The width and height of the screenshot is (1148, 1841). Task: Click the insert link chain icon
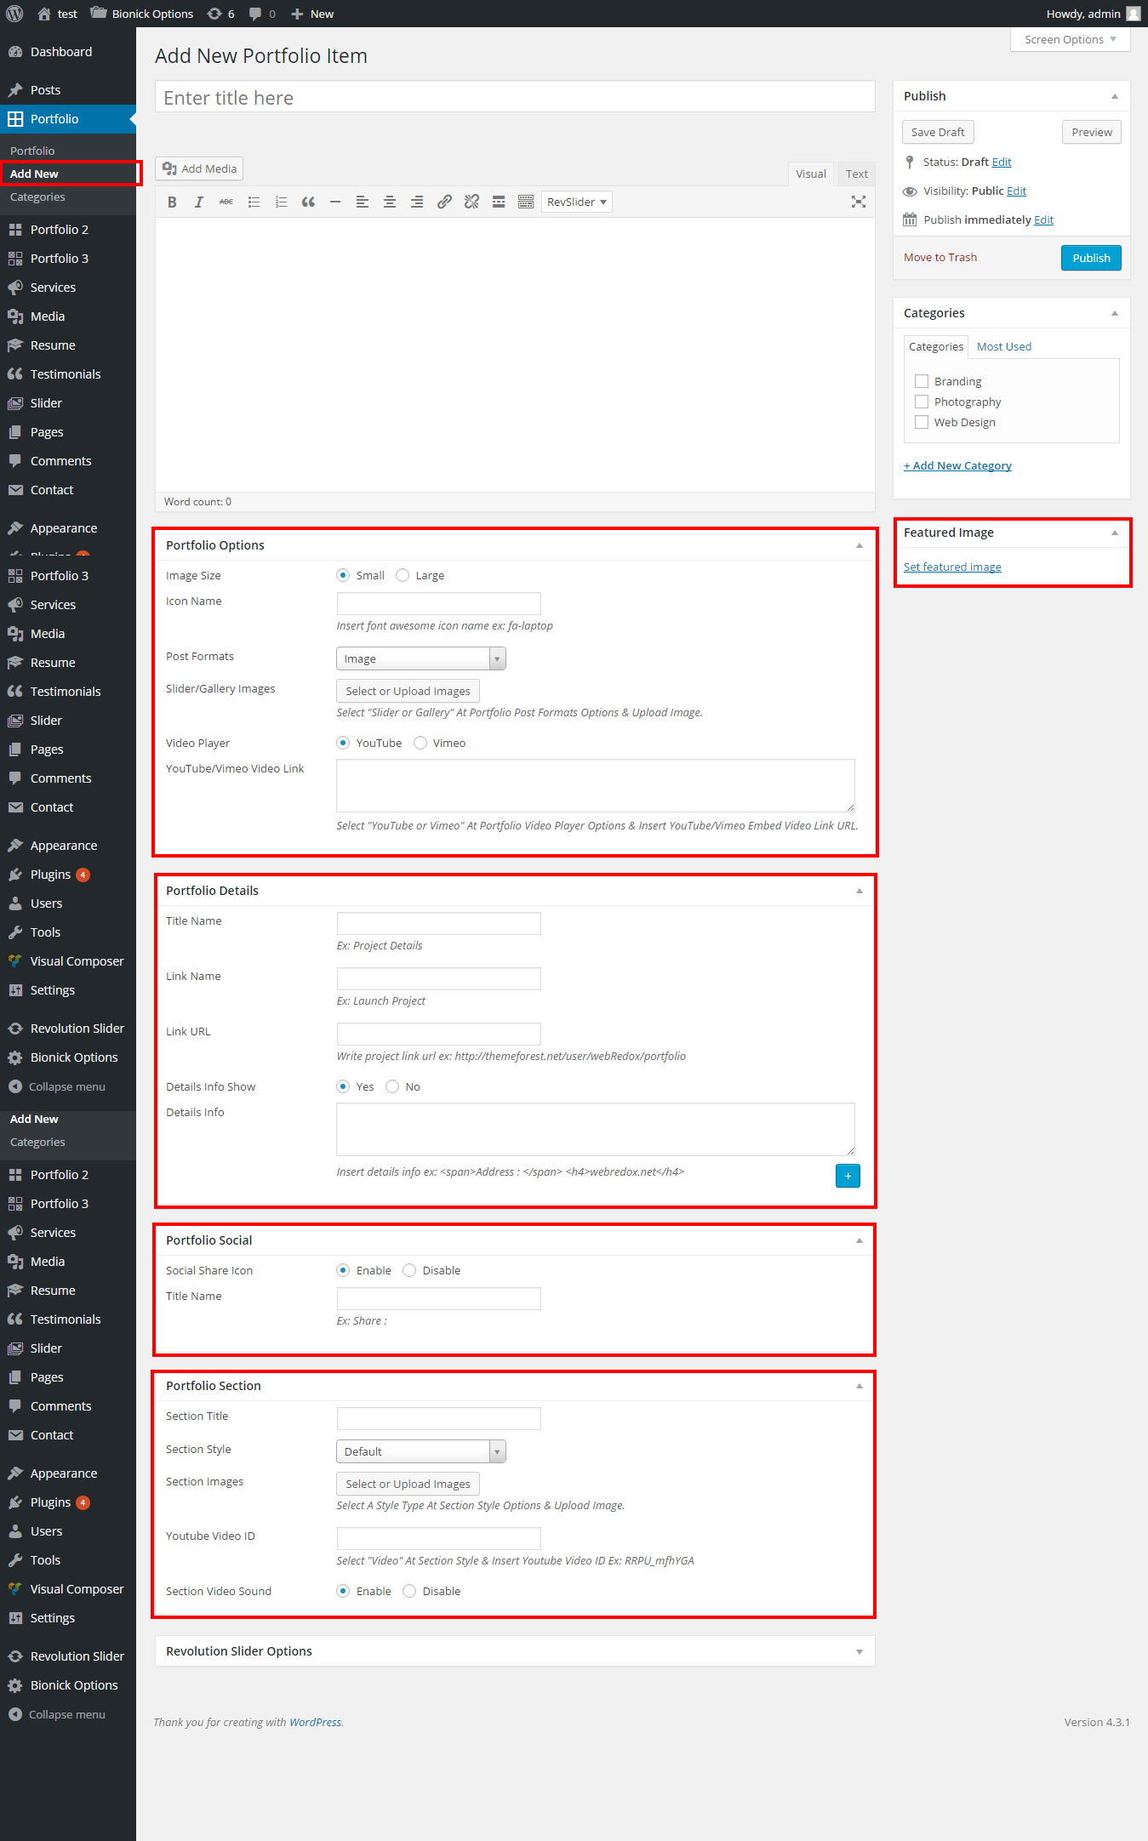pos(444,202)
